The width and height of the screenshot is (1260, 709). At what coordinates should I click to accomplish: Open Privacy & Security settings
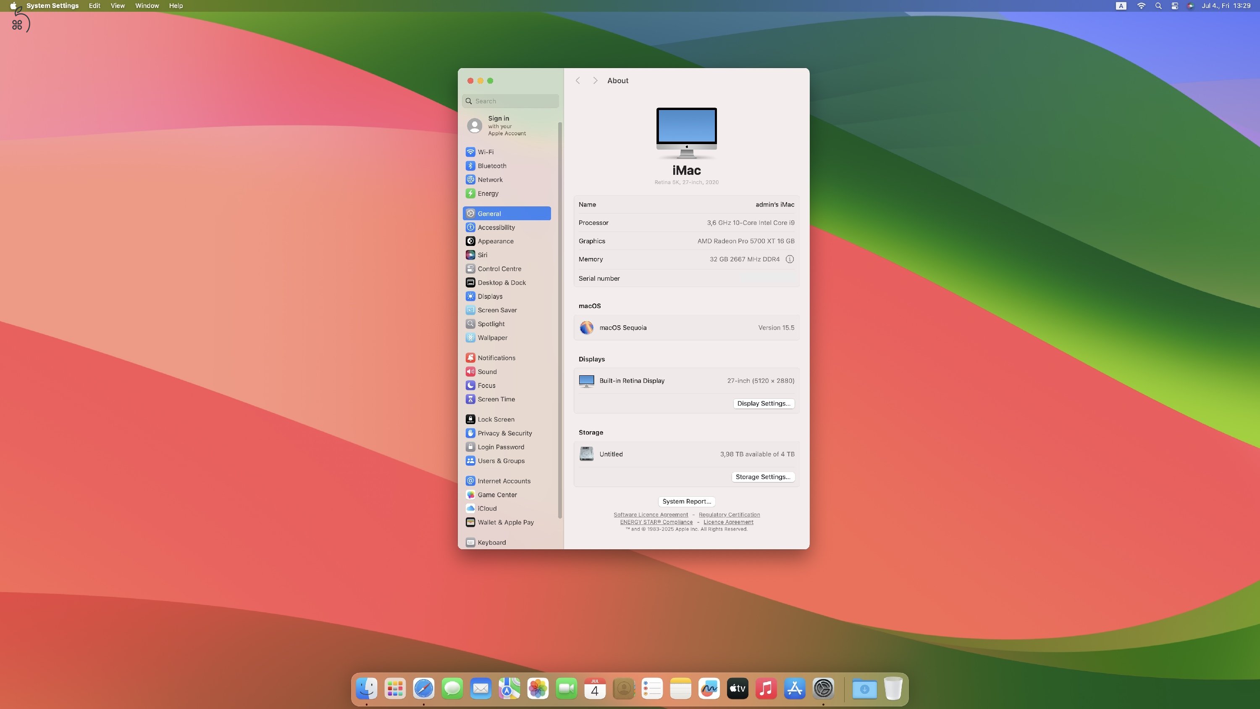[x=506, y=433]
